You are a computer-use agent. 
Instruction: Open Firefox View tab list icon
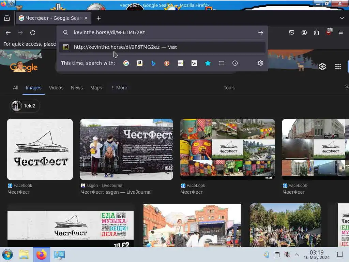tap(7, 18)
